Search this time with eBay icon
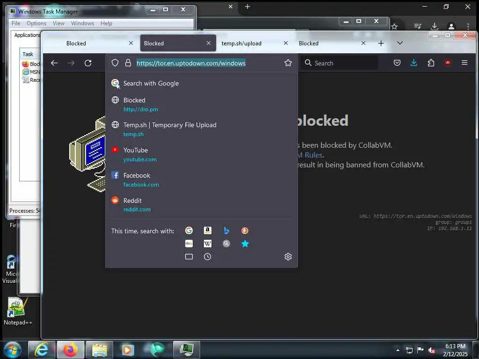Viewport: 479px width, 359px height. (189, 244)
